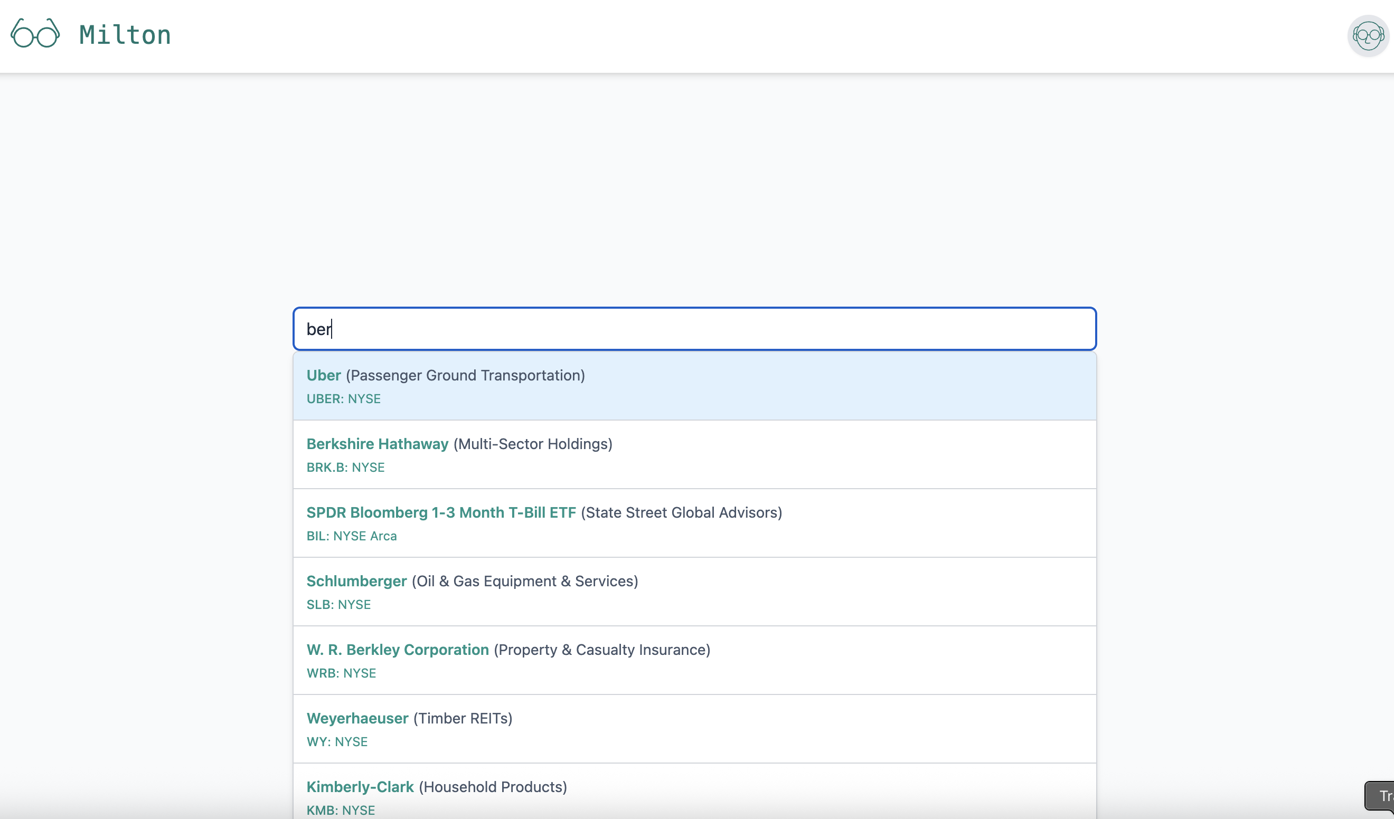The image size is (1394, 819).
Task: Pick Schlumberger from the suggestion list
Action: [x=694, y=592]
